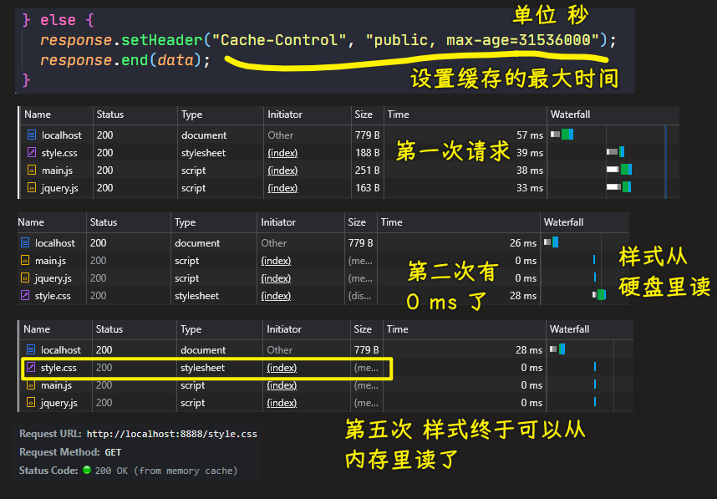717x499 pixels.
Task: Click the stylesheet type cell in the highlighted row
Action: click(x=202, y=368)
